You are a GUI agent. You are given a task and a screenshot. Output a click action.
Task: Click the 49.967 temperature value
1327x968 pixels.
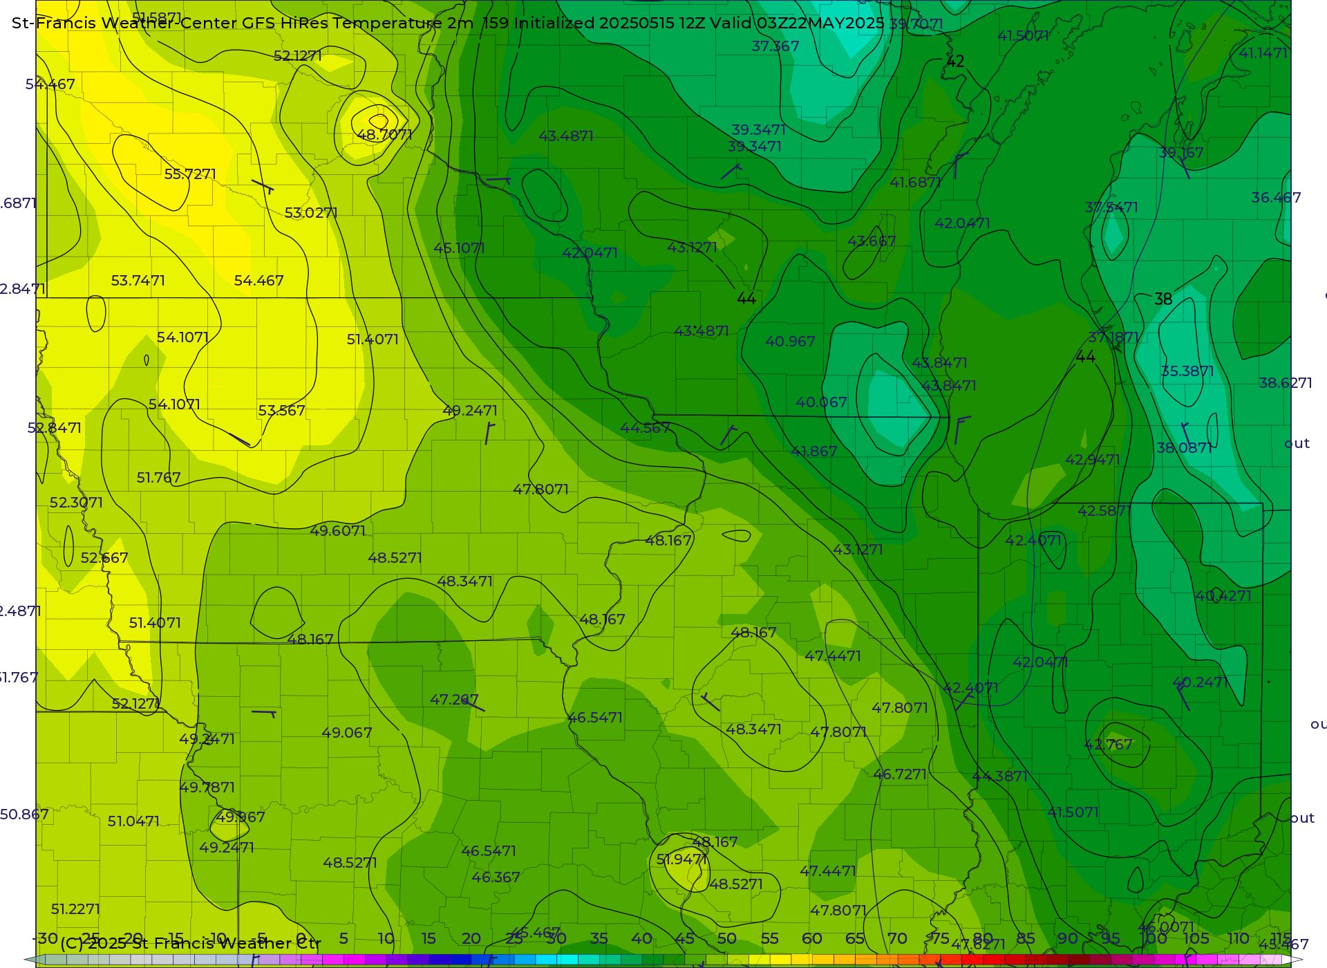tap(241, 817)
